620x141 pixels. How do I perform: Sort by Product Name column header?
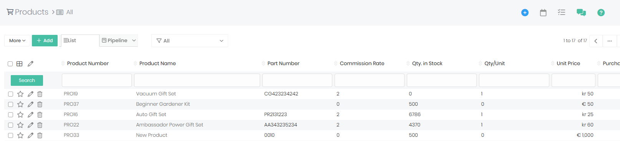click(157, 64)
